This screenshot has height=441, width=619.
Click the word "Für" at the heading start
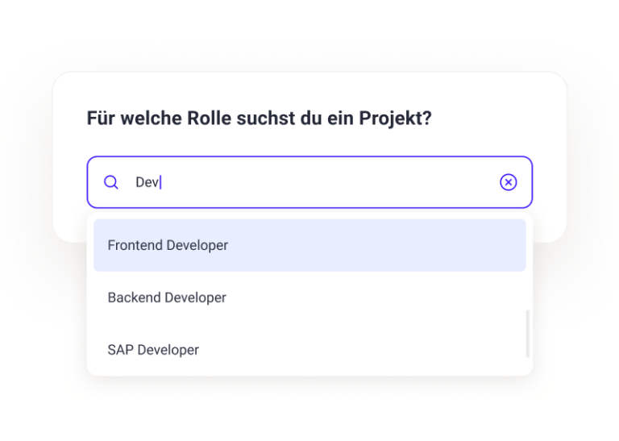(x=101, y=118)
